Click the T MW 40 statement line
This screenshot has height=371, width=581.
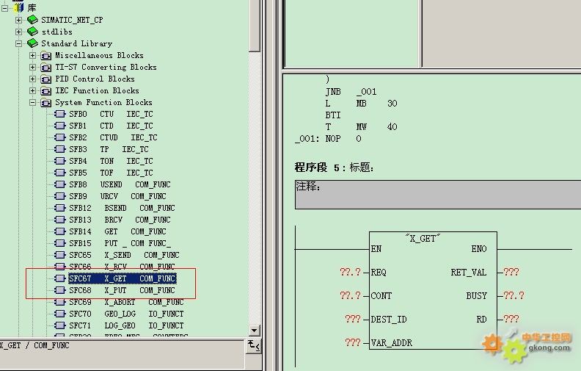(361, 127)
